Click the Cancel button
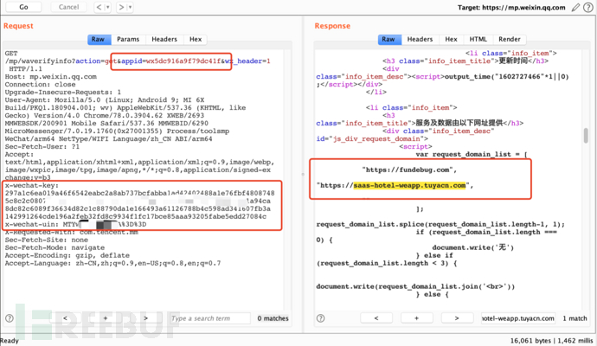The image size is (597, 346). click(x=68, y=7)
